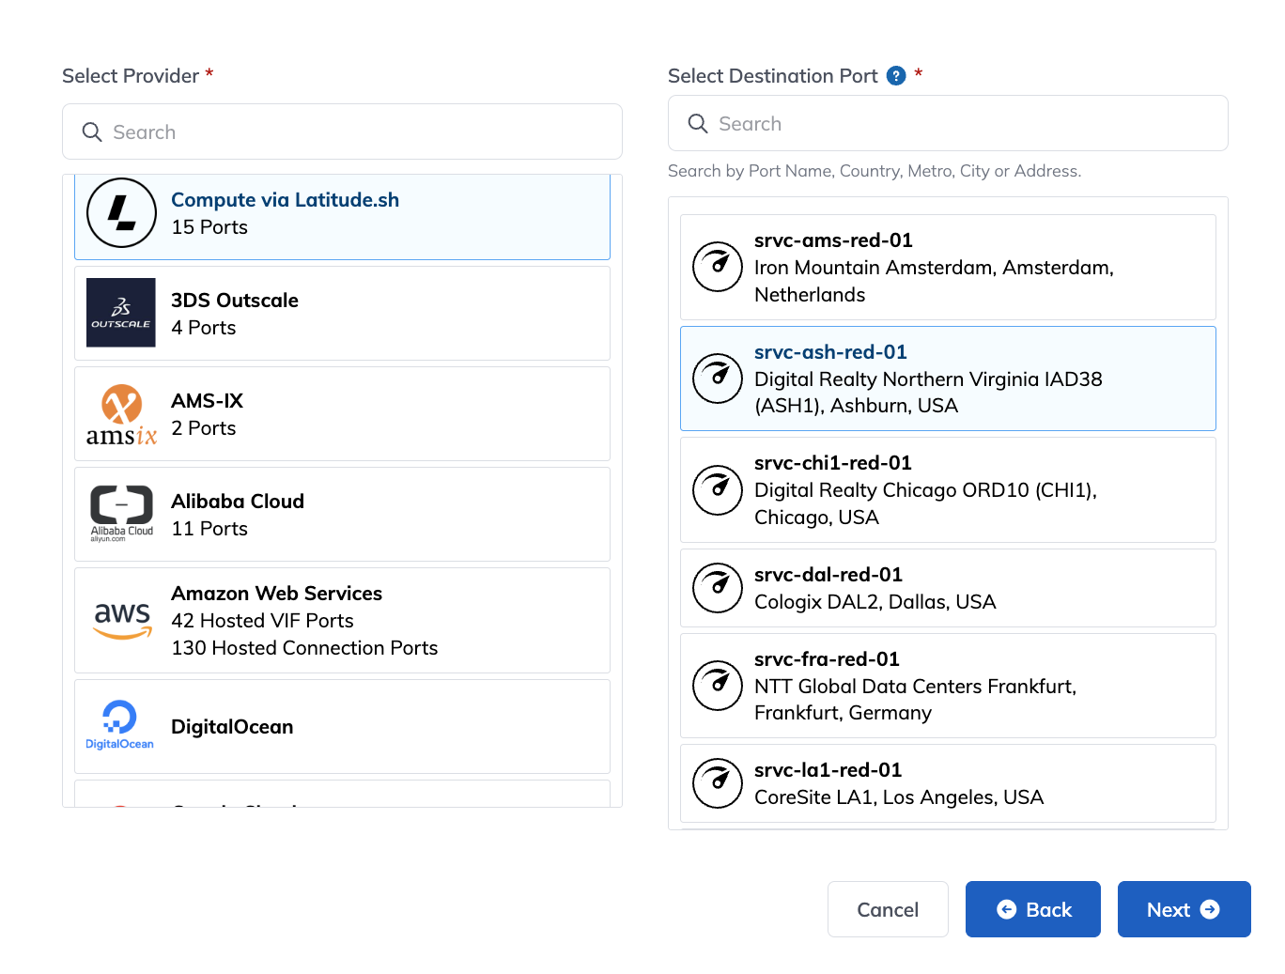This screenshot has width=1285, height=974.
Task: Click the DigitalOcean logo
Action: [120, 725]
